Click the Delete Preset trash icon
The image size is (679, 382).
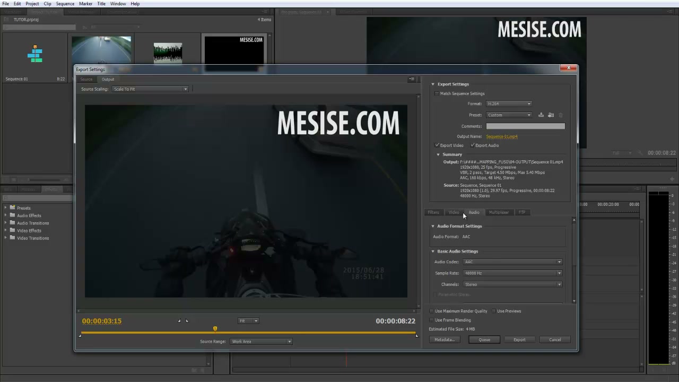click(561, 115)
